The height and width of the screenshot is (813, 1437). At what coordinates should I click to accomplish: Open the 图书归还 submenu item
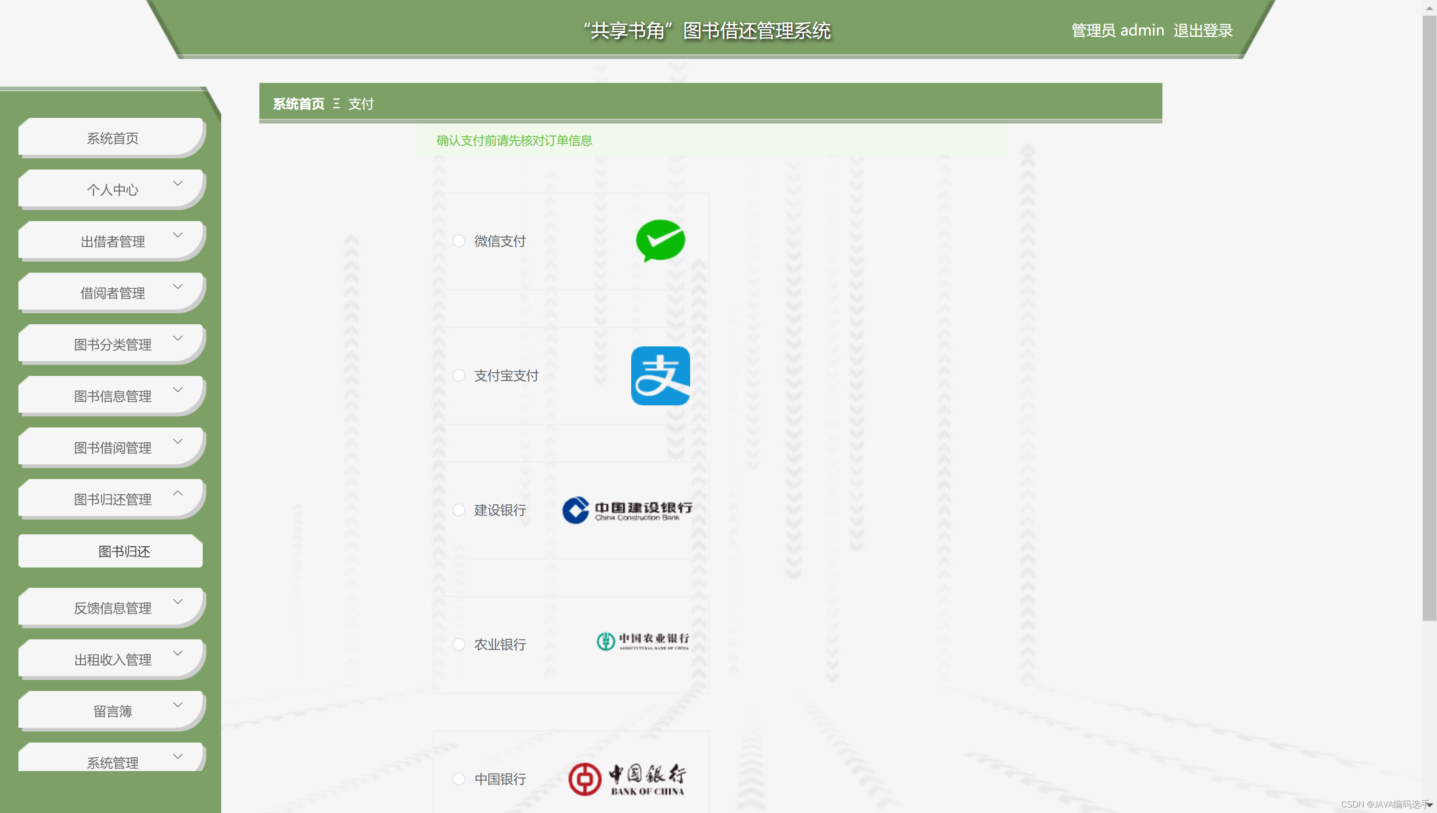click(124, 551)
